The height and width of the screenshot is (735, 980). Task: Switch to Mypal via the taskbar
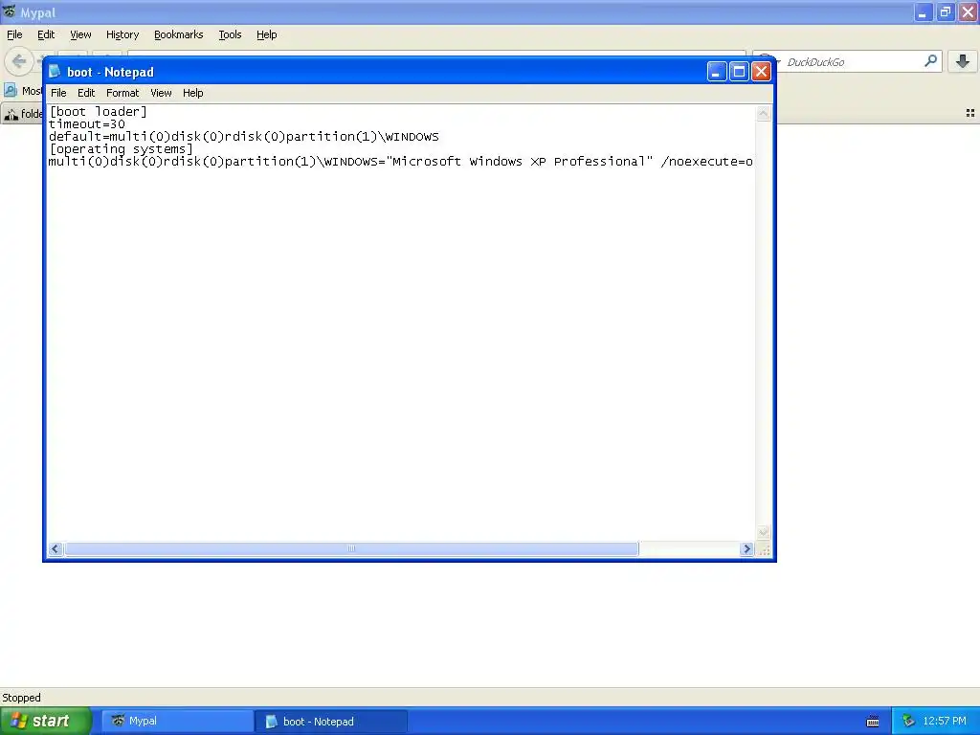[177, 722]
